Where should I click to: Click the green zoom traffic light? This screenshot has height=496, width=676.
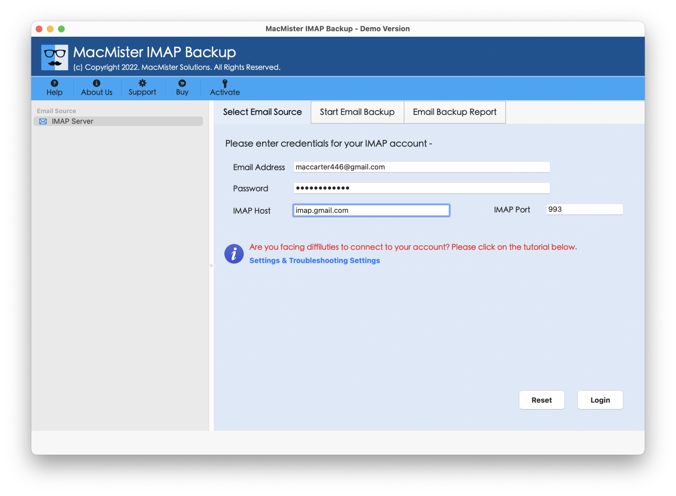[x=61, y=29]
